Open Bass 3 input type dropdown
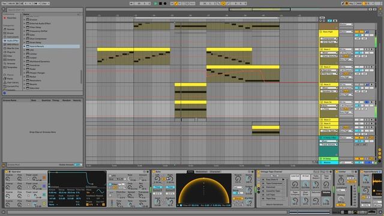384x216 pixels. point(346,85)
